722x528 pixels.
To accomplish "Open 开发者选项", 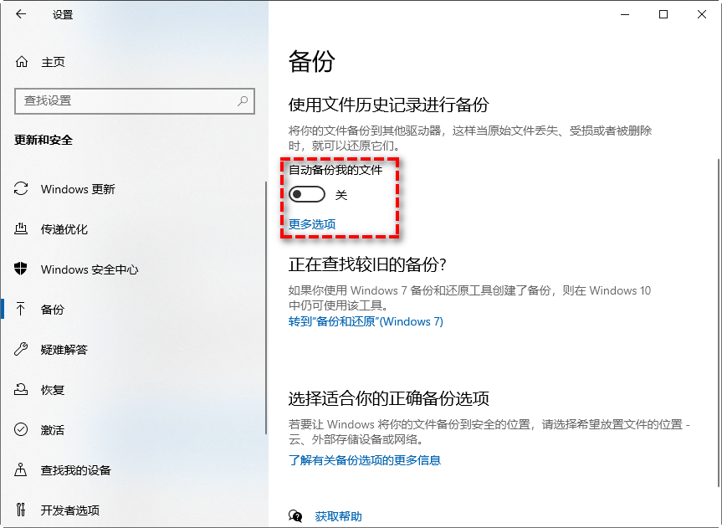I will pyautogui.click(x=70, y=510).
